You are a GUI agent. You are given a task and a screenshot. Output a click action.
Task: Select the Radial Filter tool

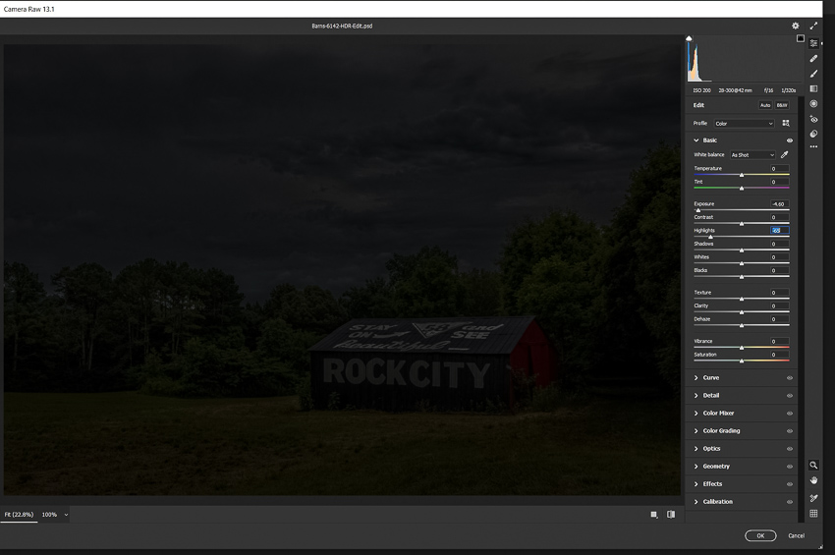(813, 103)
